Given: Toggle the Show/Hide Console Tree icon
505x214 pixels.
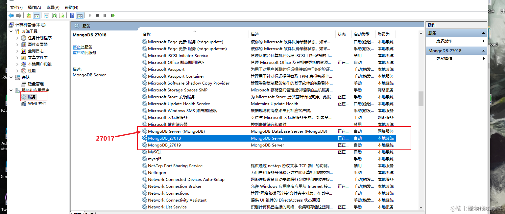Looking at the screenshot, I should (37, 15).
